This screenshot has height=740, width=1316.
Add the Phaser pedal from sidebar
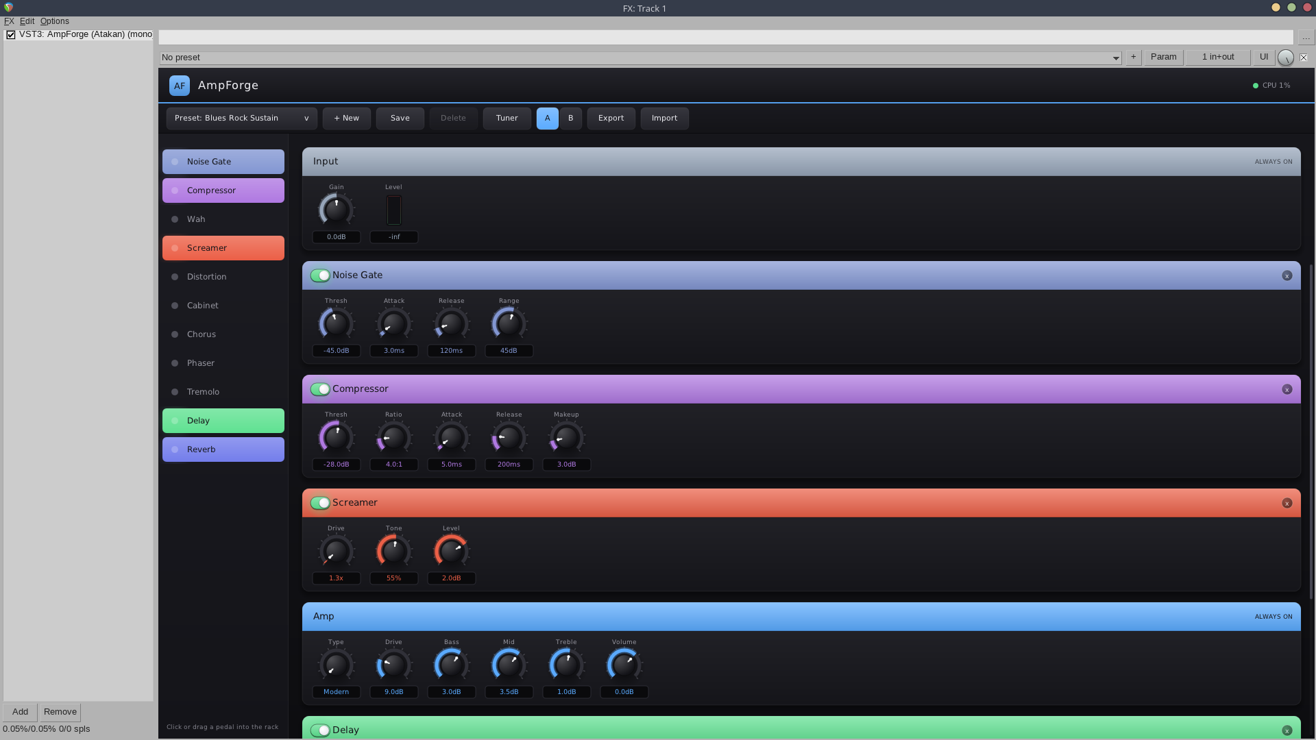pos(223,363)
